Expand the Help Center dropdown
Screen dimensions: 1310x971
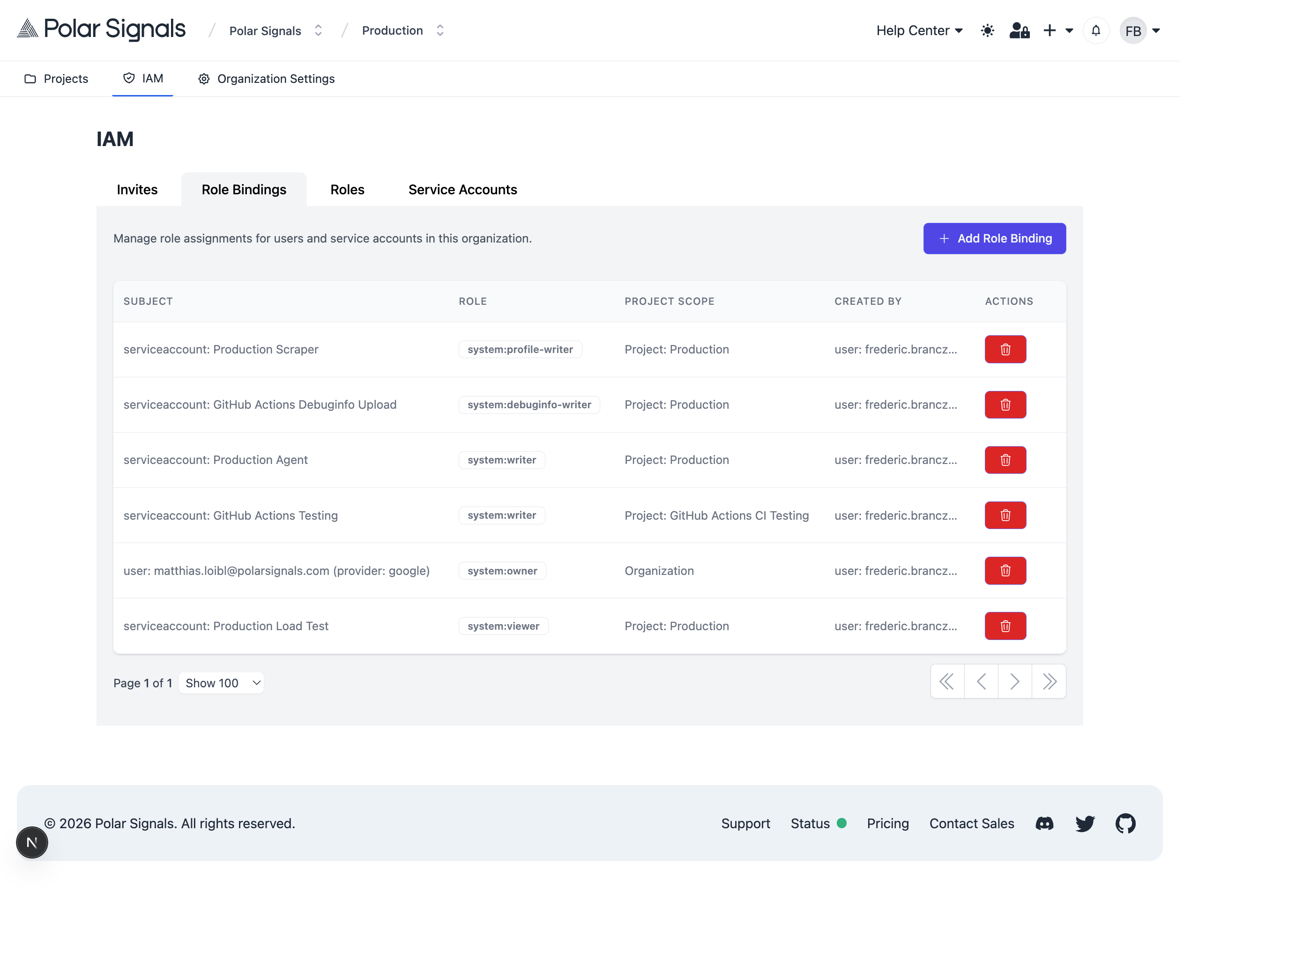click(x=919, y=30)
